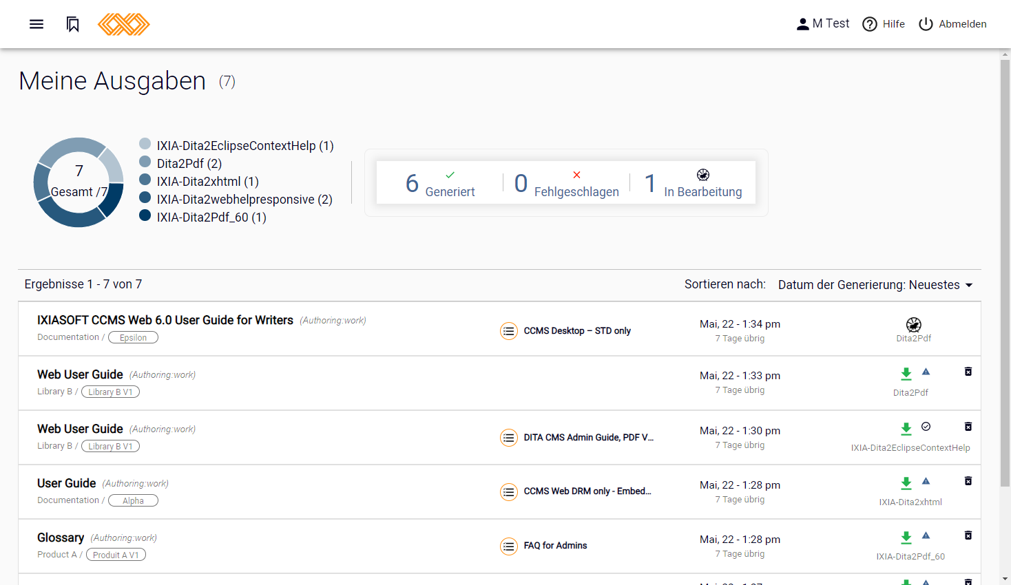
Task: Click the Epsilon version tag
Action: coord(133,337)
